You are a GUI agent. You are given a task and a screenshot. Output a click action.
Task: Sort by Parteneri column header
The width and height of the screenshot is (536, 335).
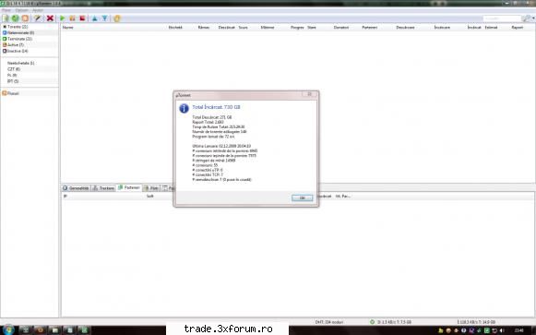[x=370, y=27]
